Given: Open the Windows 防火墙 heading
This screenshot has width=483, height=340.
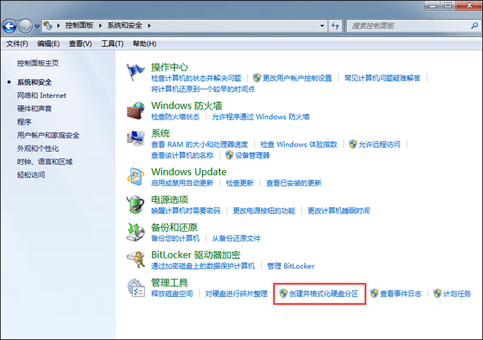Looking at the screenshot, I should click(187, 106).
